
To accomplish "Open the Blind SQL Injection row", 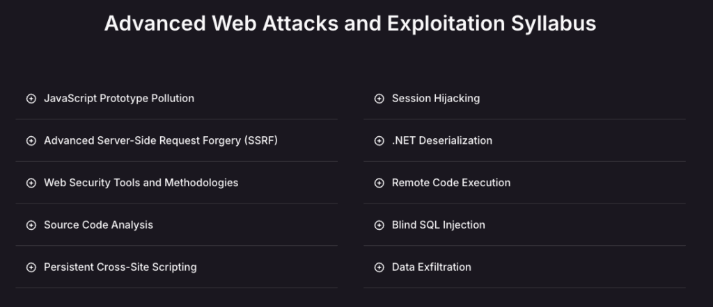I will tap(525, 225).
